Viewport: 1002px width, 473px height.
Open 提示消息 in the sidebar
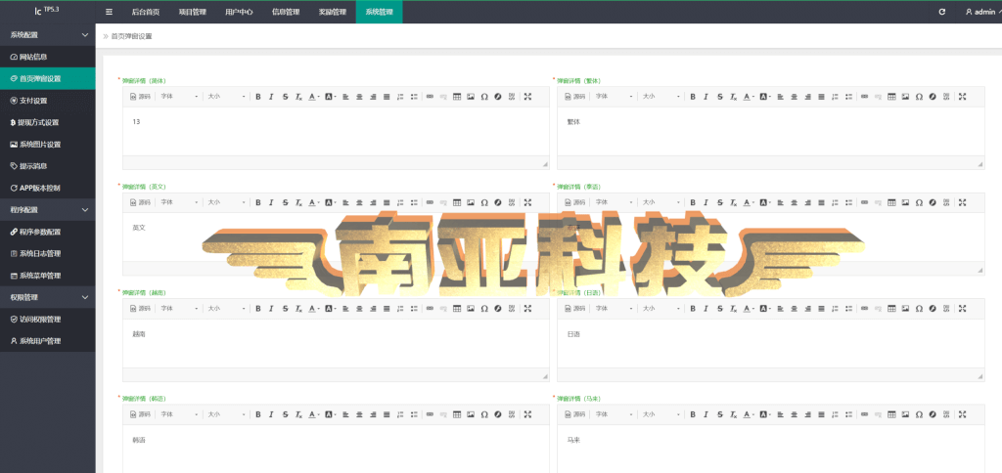click(x=48, y=166)
